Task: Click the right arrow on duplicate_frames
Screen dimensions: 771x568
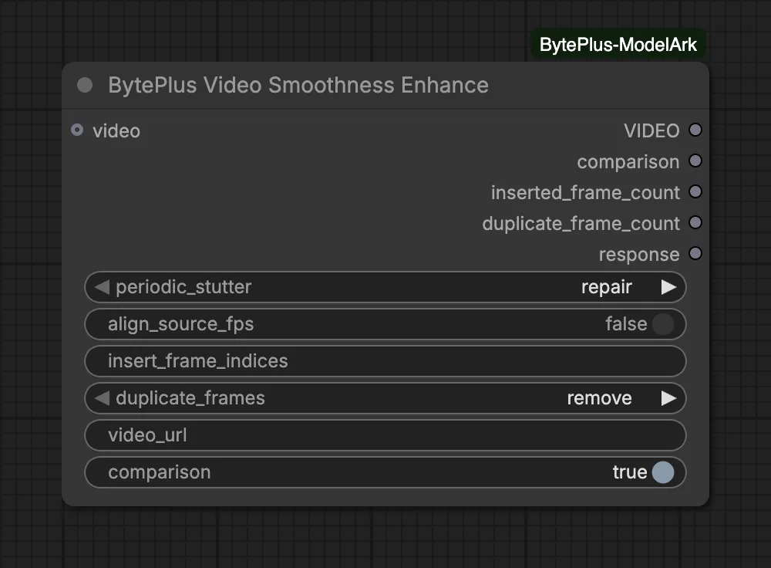Action: click(x=668, y=398)
